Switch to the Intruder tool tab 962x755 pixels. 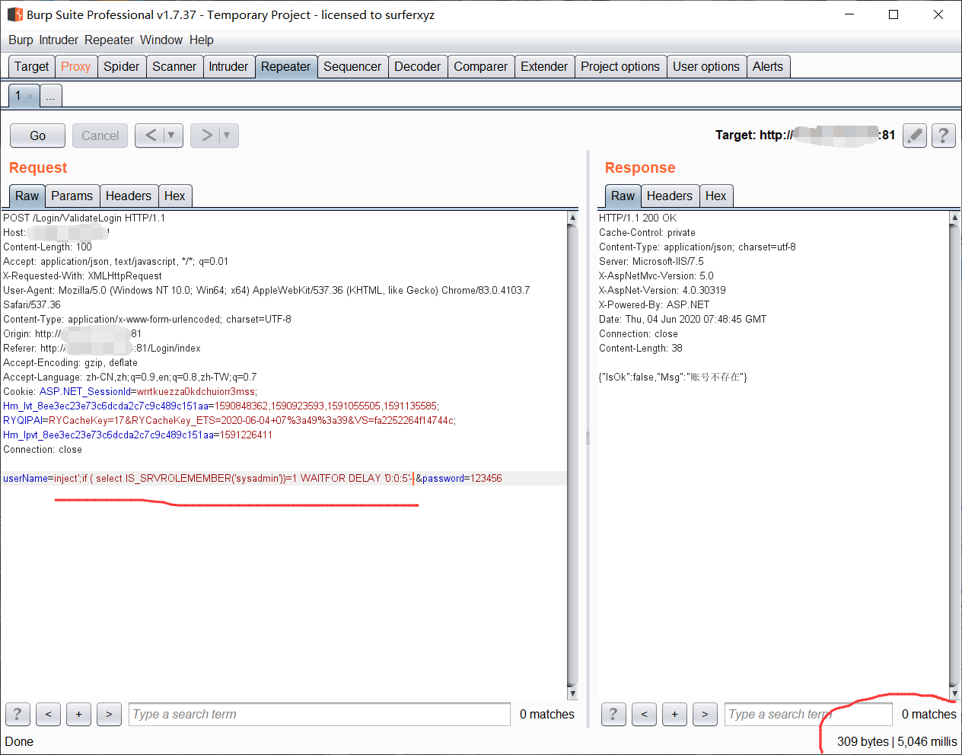tap(228, 66)
